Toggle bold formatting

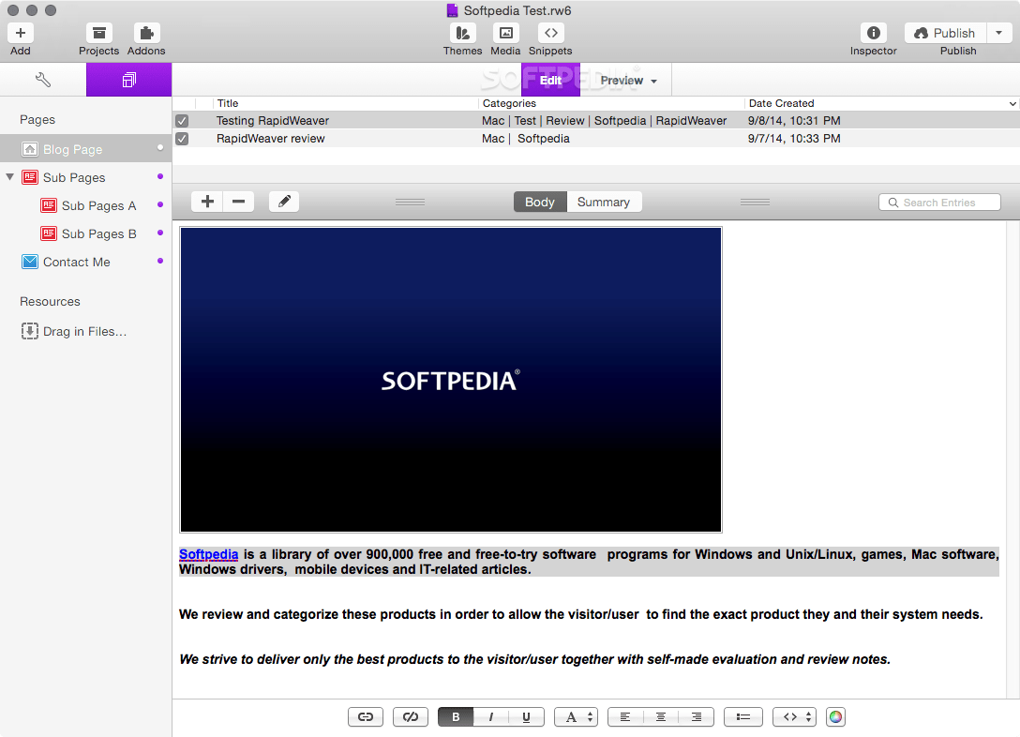(456, 716)
